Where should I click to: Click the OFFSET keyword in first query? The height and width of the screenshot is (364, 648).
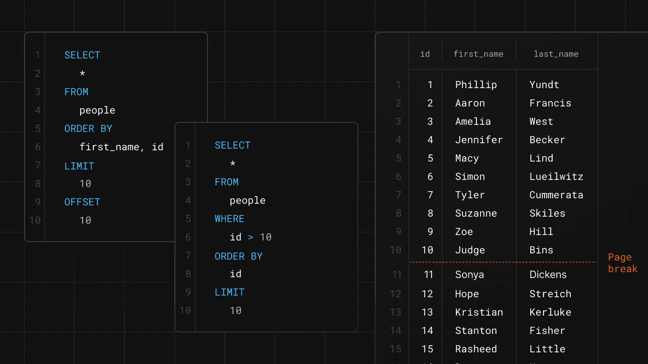[x=82, y=202]
